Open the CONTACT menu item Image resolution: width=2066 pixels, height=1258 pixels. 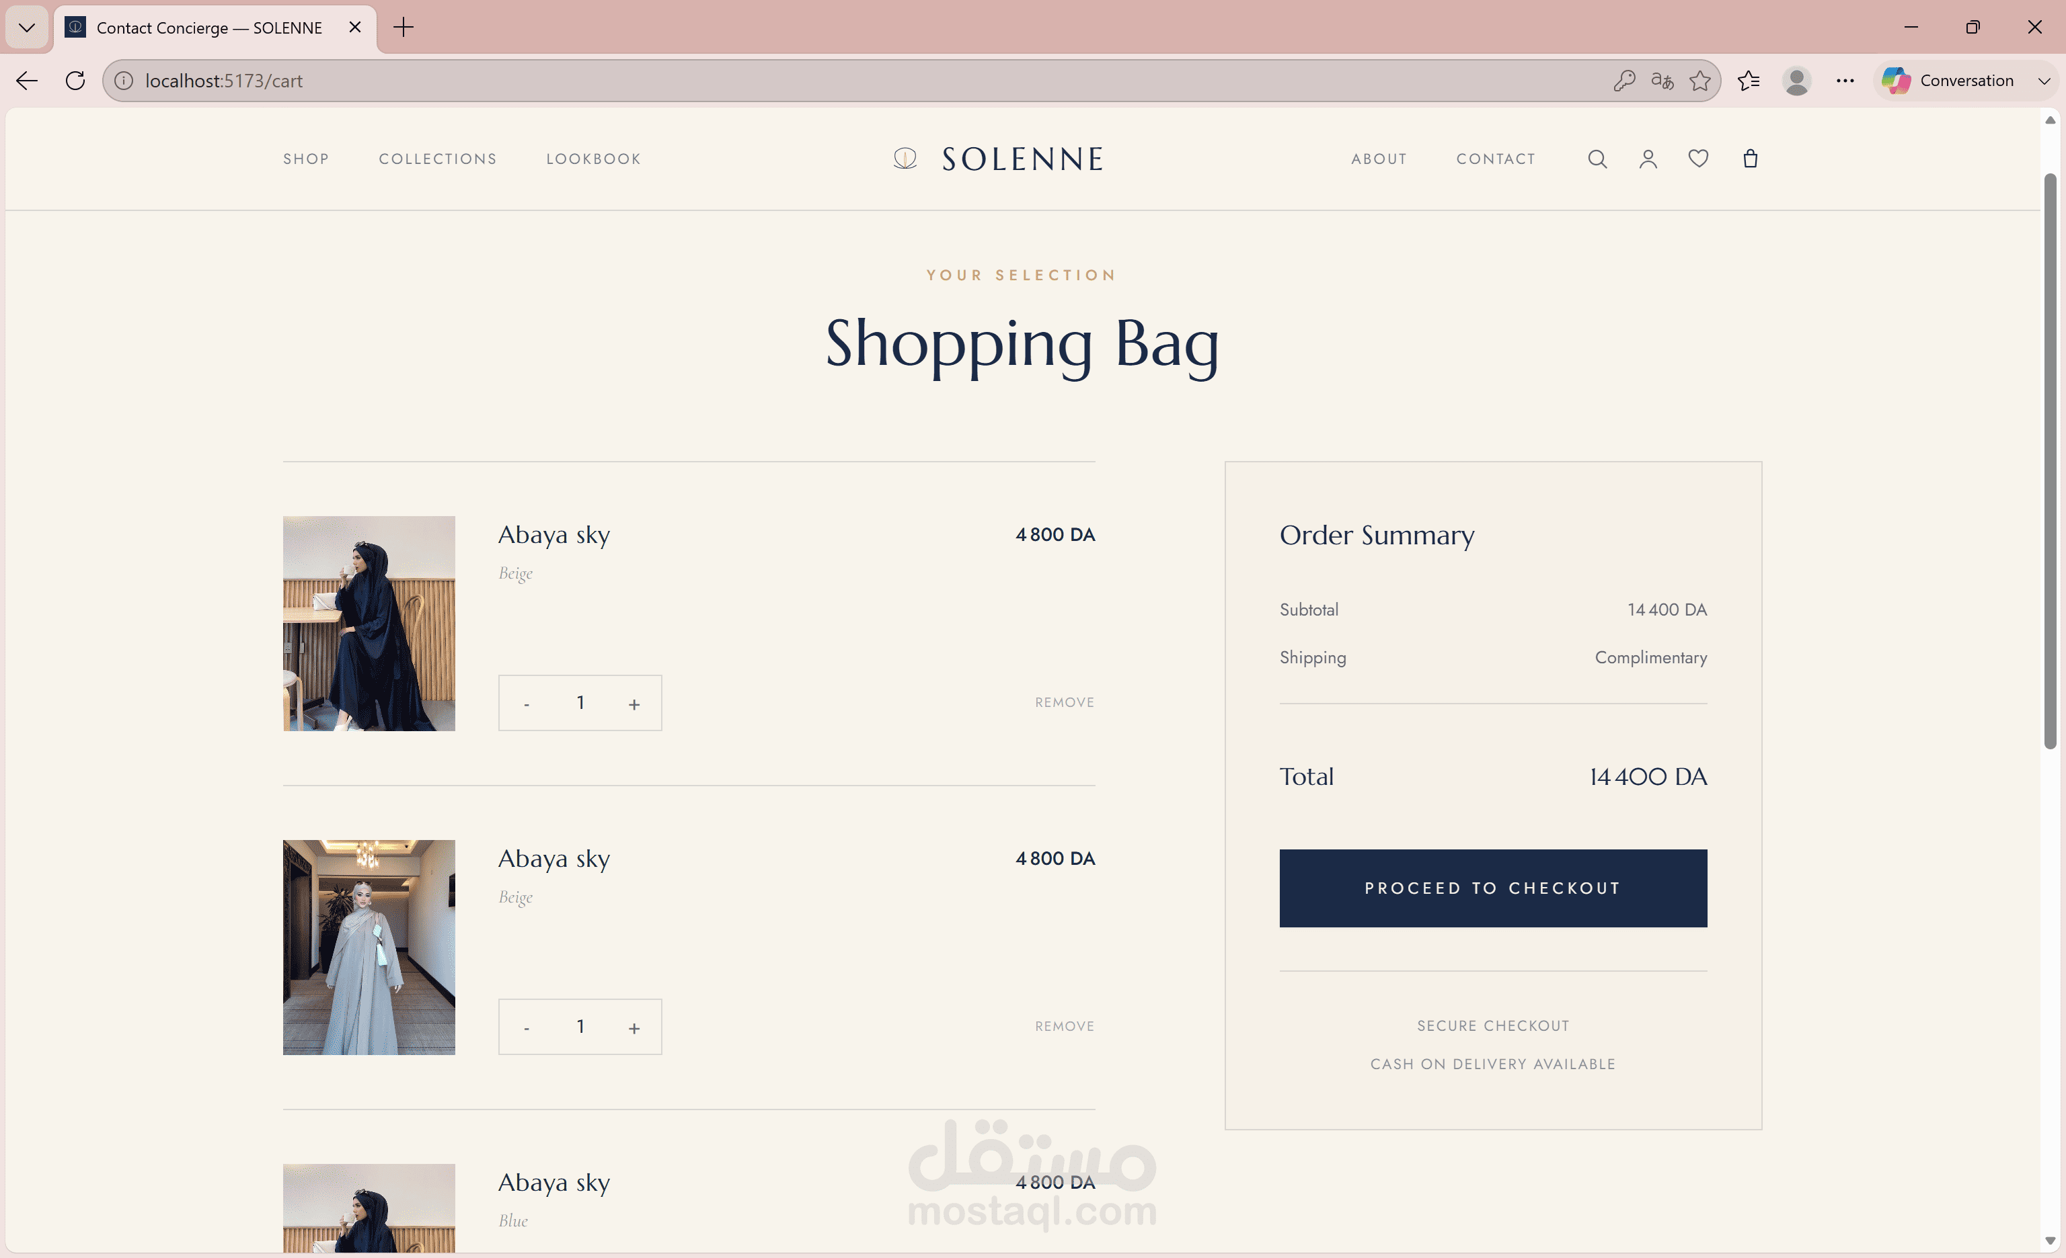coord(1496,159)
